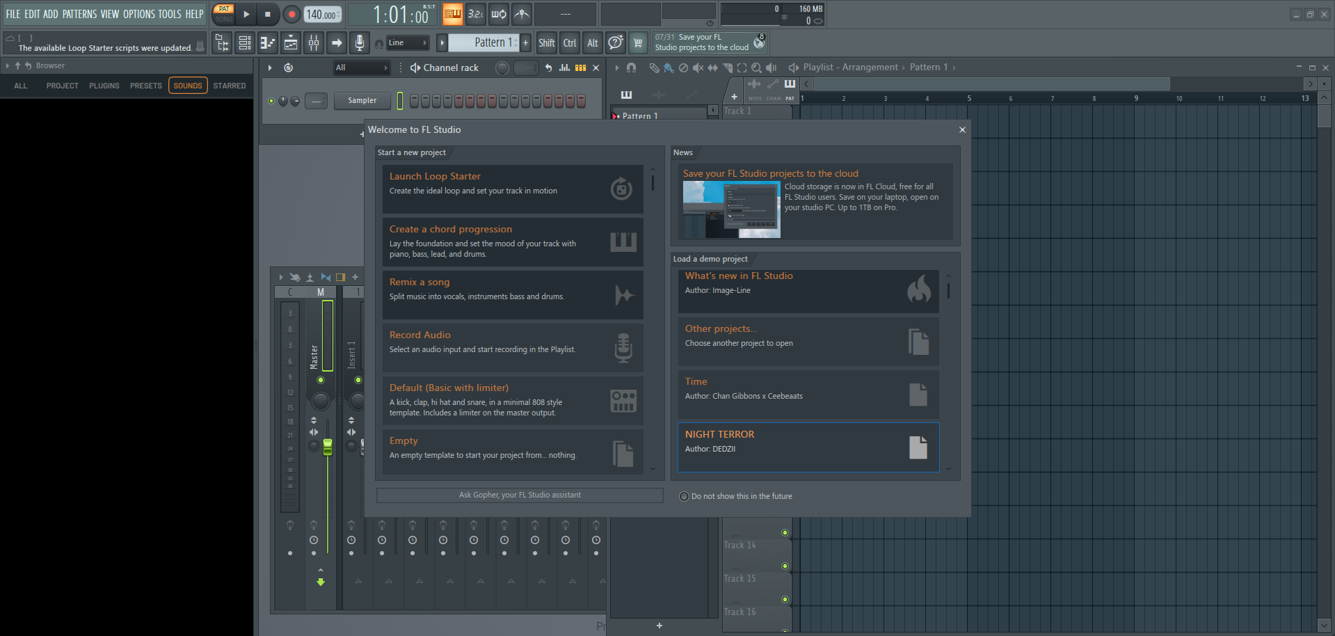Click the Launch Loop Starter option
This screenshot has height=636, width=1335.
coord(513,189)
